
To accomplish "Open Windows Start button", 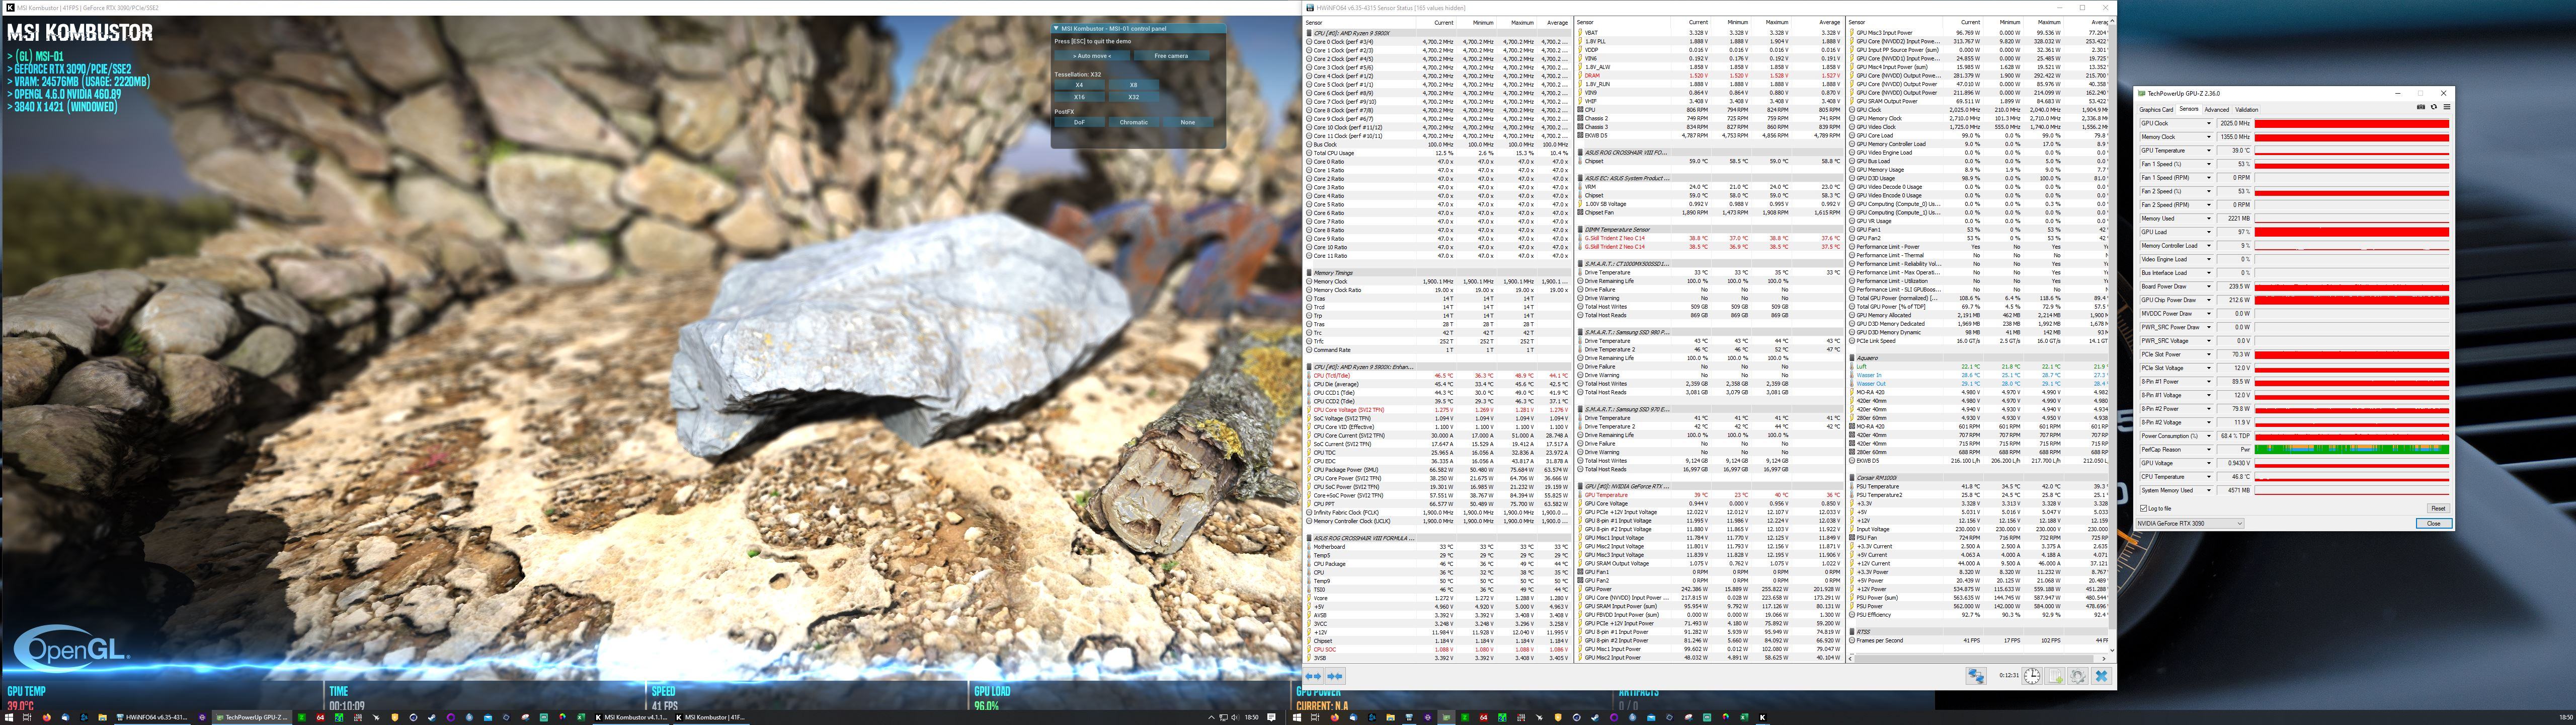I will coord(9,717).
